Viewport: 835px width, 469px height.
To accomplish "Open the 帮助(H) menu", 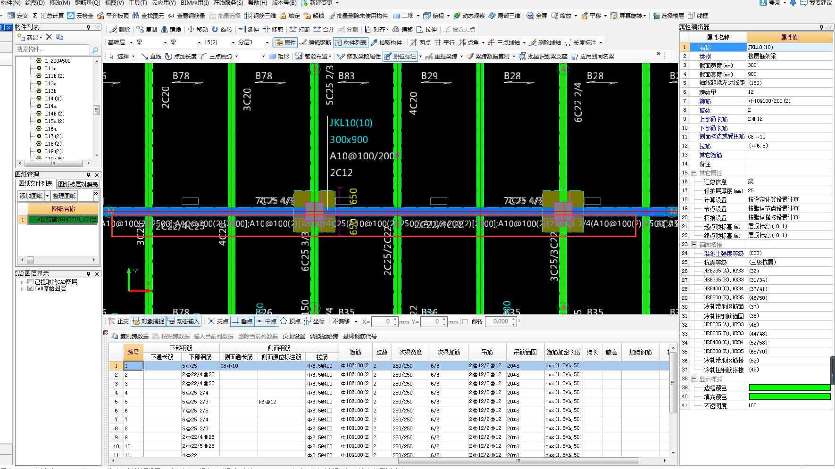I will 258,3.
